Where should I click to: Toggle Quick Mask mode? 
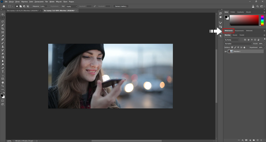tap(3, 101)
